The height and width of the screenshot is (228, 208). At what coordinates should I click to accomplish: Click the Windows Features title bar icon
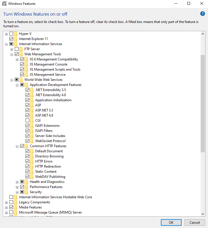[4, 3]
